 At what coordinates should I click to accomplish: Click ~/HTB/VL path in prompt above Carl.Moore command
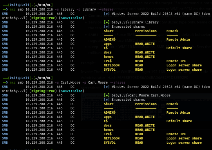(43, 78)
